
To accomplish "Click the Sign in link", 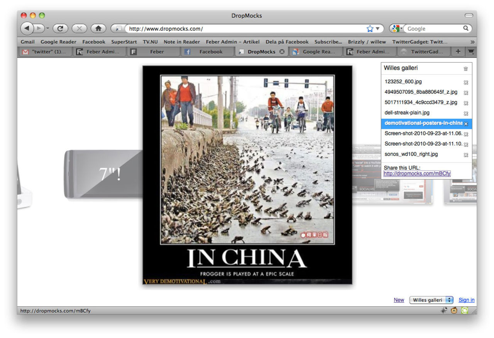I will [466, 300].
